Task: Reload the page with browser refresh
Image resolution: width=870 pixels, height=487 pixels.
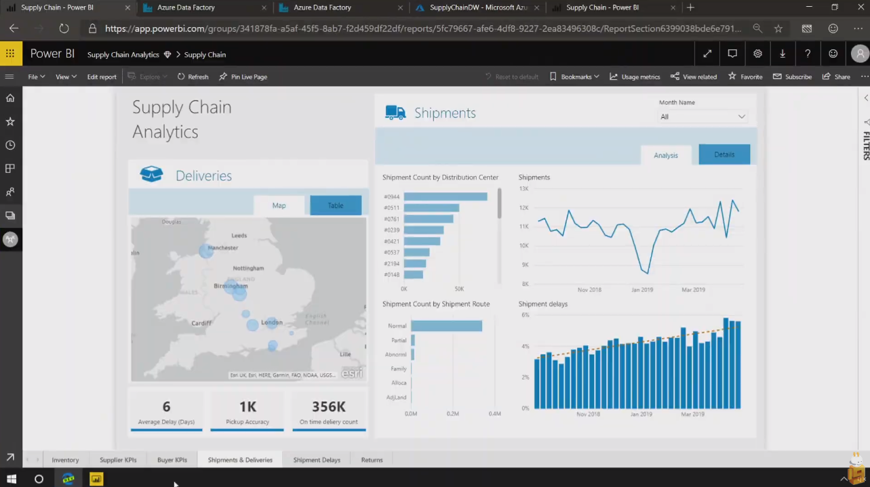Action: [64, 29]
